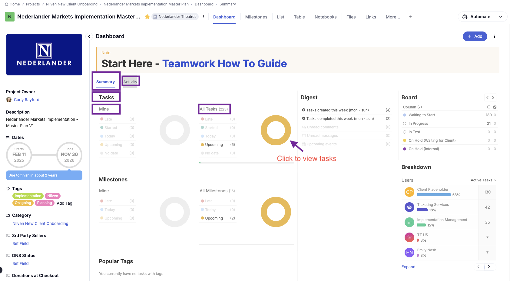The image size is (510, 281).
Task: Click Set Field under DNS Status
Action: [20, 263]
